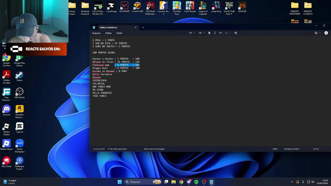
Task: Click the account profile icon in Notepad
Action: (x=326, y=33)
